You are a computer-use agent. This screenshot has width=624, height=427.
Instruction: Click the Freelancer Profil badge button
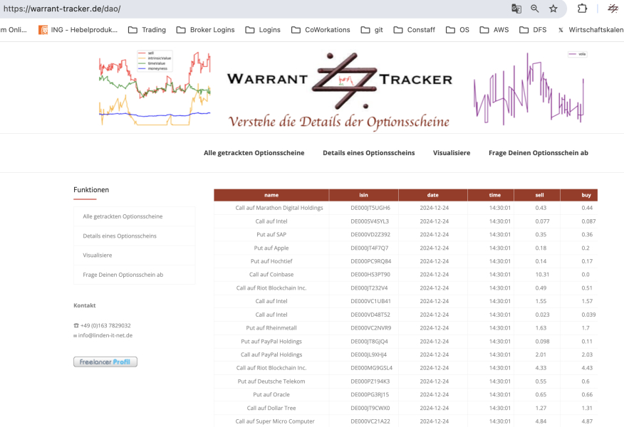point(105,362)
